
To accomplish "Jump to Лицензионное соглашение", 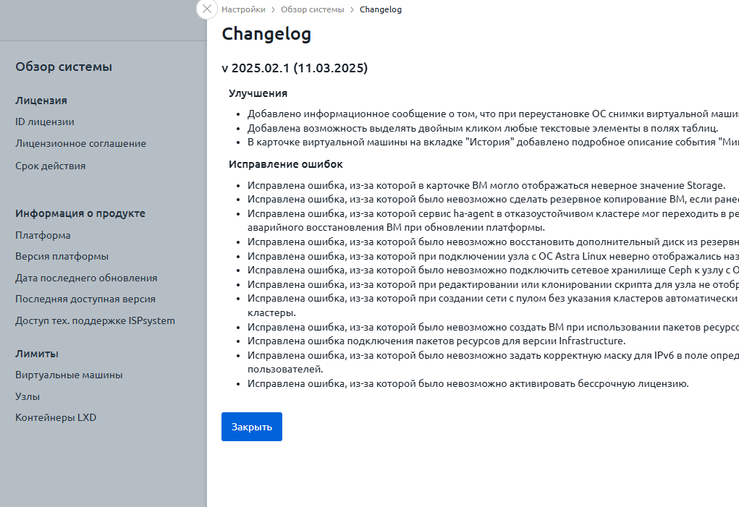I will (80, 144).
